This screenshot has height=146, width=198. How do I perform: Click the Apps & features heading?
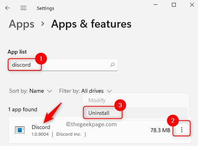click(91, 24)
